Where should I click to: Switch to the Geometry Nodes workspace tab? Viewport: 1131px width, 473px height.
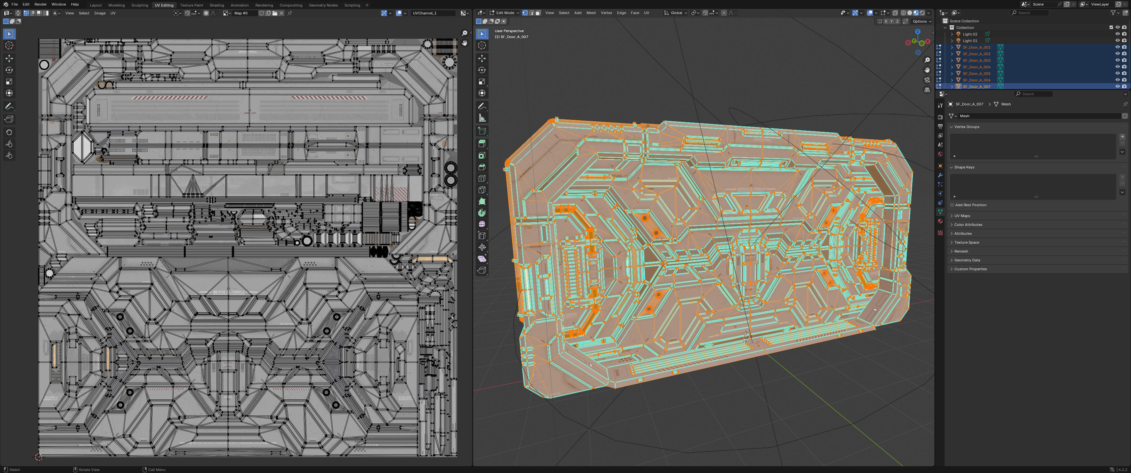pyautogui.click(x=323, y=5)
